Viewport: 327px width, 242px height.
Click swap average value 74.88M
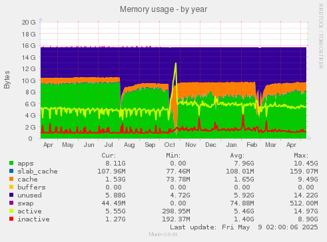(242, 203)
